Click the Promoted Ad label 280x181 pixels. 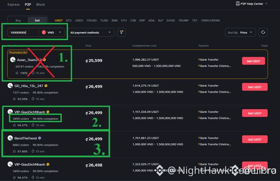pyautogui.click(x=18, y=52)
